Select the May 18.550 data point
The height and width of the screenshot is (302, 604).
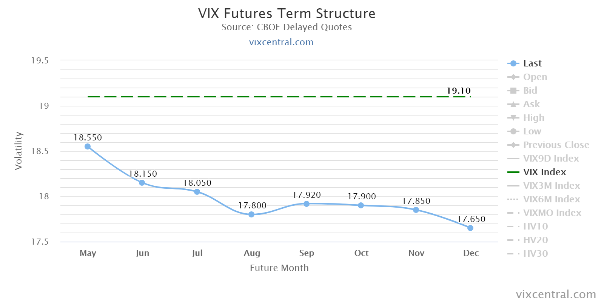(88, 146)
